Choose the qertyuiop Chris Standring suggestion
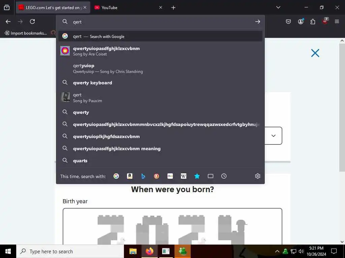Screen dimensions: 345x258 point(160,69)
